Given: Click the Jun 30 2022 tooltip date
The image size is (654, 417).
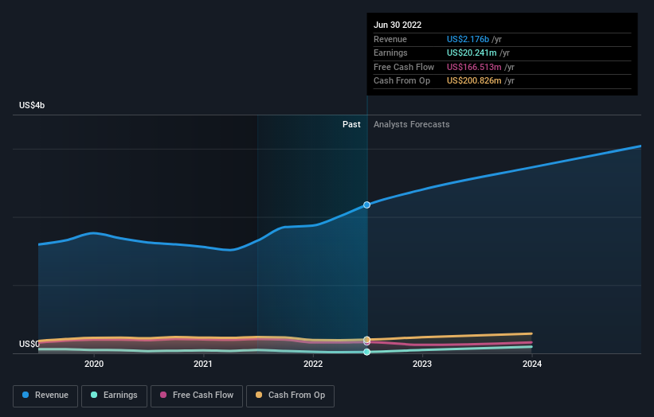Looking at the screenshot, I should (x=397, y=25).
